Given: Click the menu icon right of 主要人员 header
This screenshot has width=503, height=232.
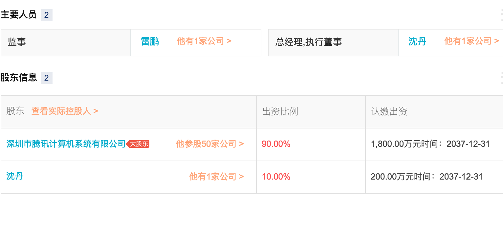Looking at the screenshot, I should (x=501, y=15).
